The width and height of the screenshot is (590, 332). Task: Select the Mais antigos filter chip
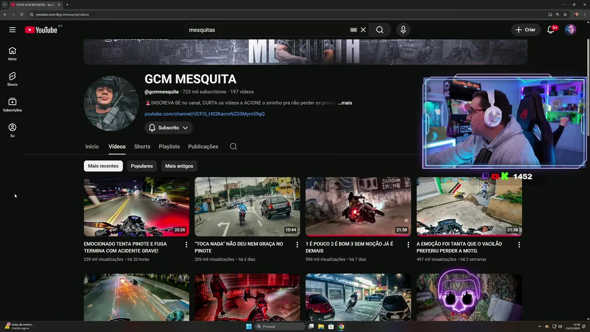pyautogui.click(x=179, y=166)
